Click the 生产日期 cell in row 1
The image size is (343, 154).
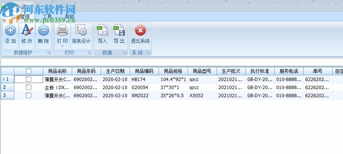coord(115,79)
